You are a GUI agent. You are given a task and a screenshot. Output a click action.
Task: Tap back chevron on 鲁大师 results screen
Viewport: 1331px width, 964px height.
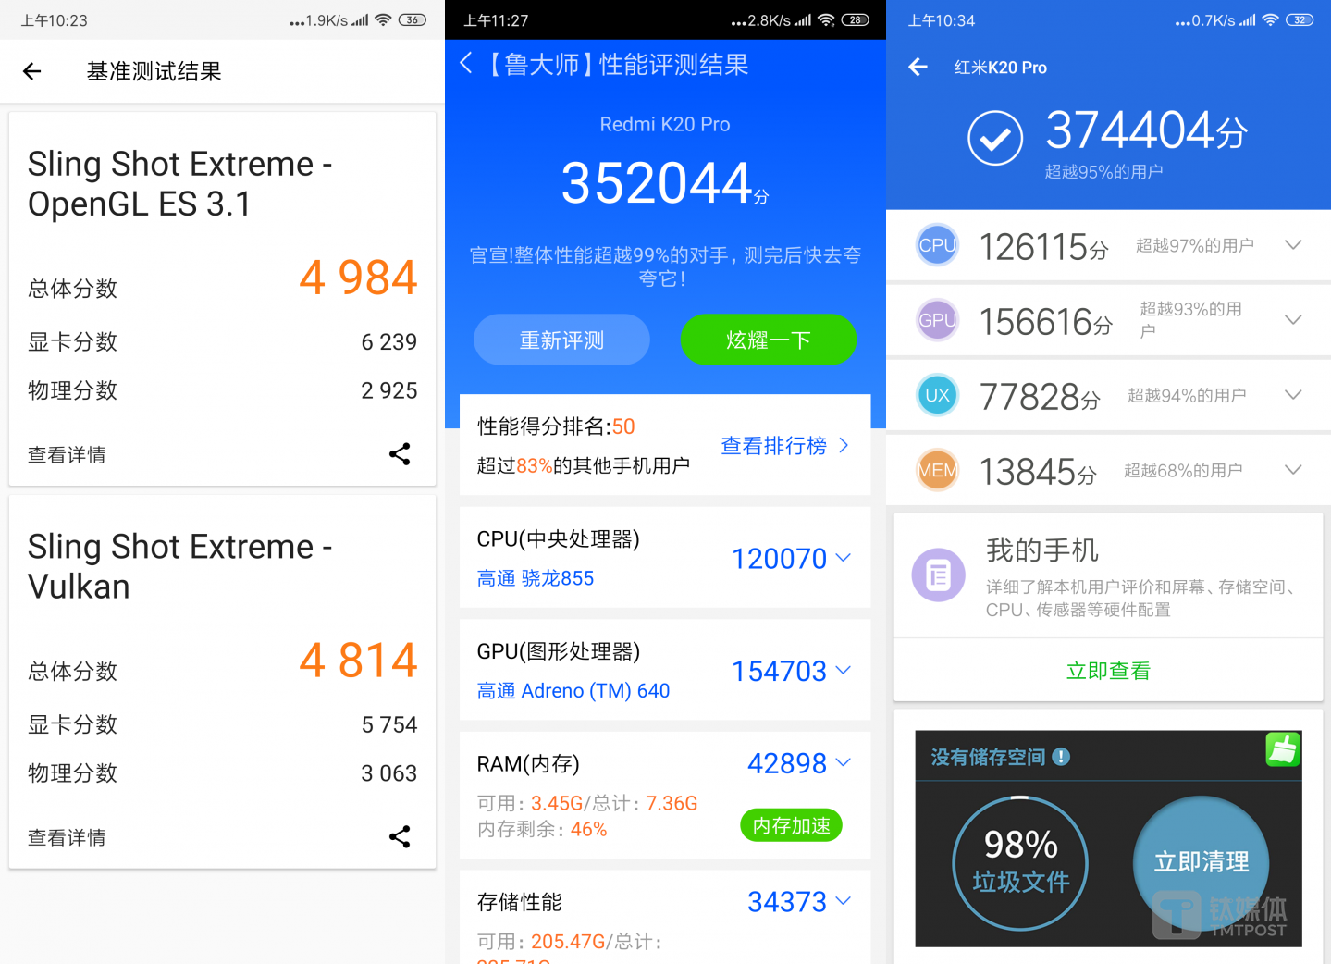(466, 64)
